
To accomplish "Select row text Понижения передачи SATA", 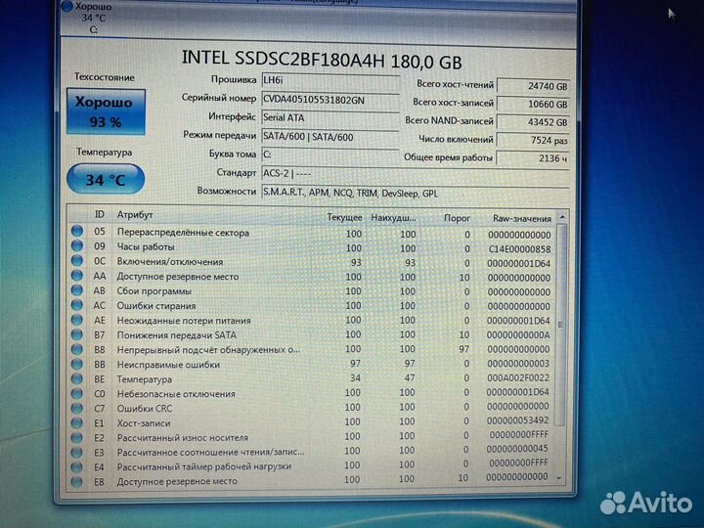I will tap(176, 335).
